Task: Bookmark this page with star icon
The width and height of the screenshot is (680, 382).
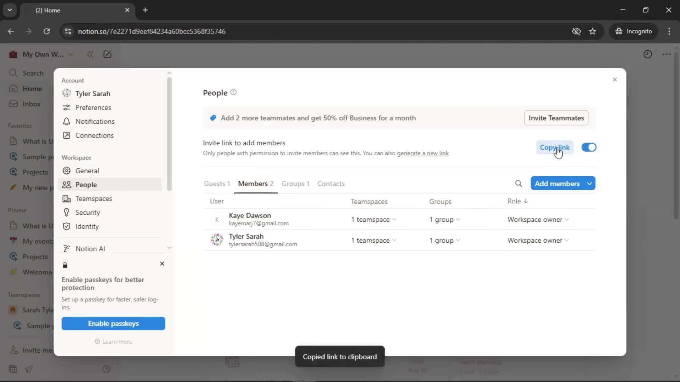Action: tap(593, 31)
